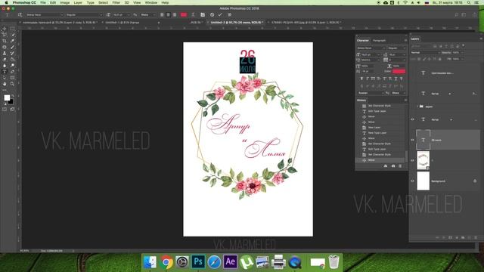484x272 pixels.
Task: Open font family dropdown in options bar
Action: (45, 14)
